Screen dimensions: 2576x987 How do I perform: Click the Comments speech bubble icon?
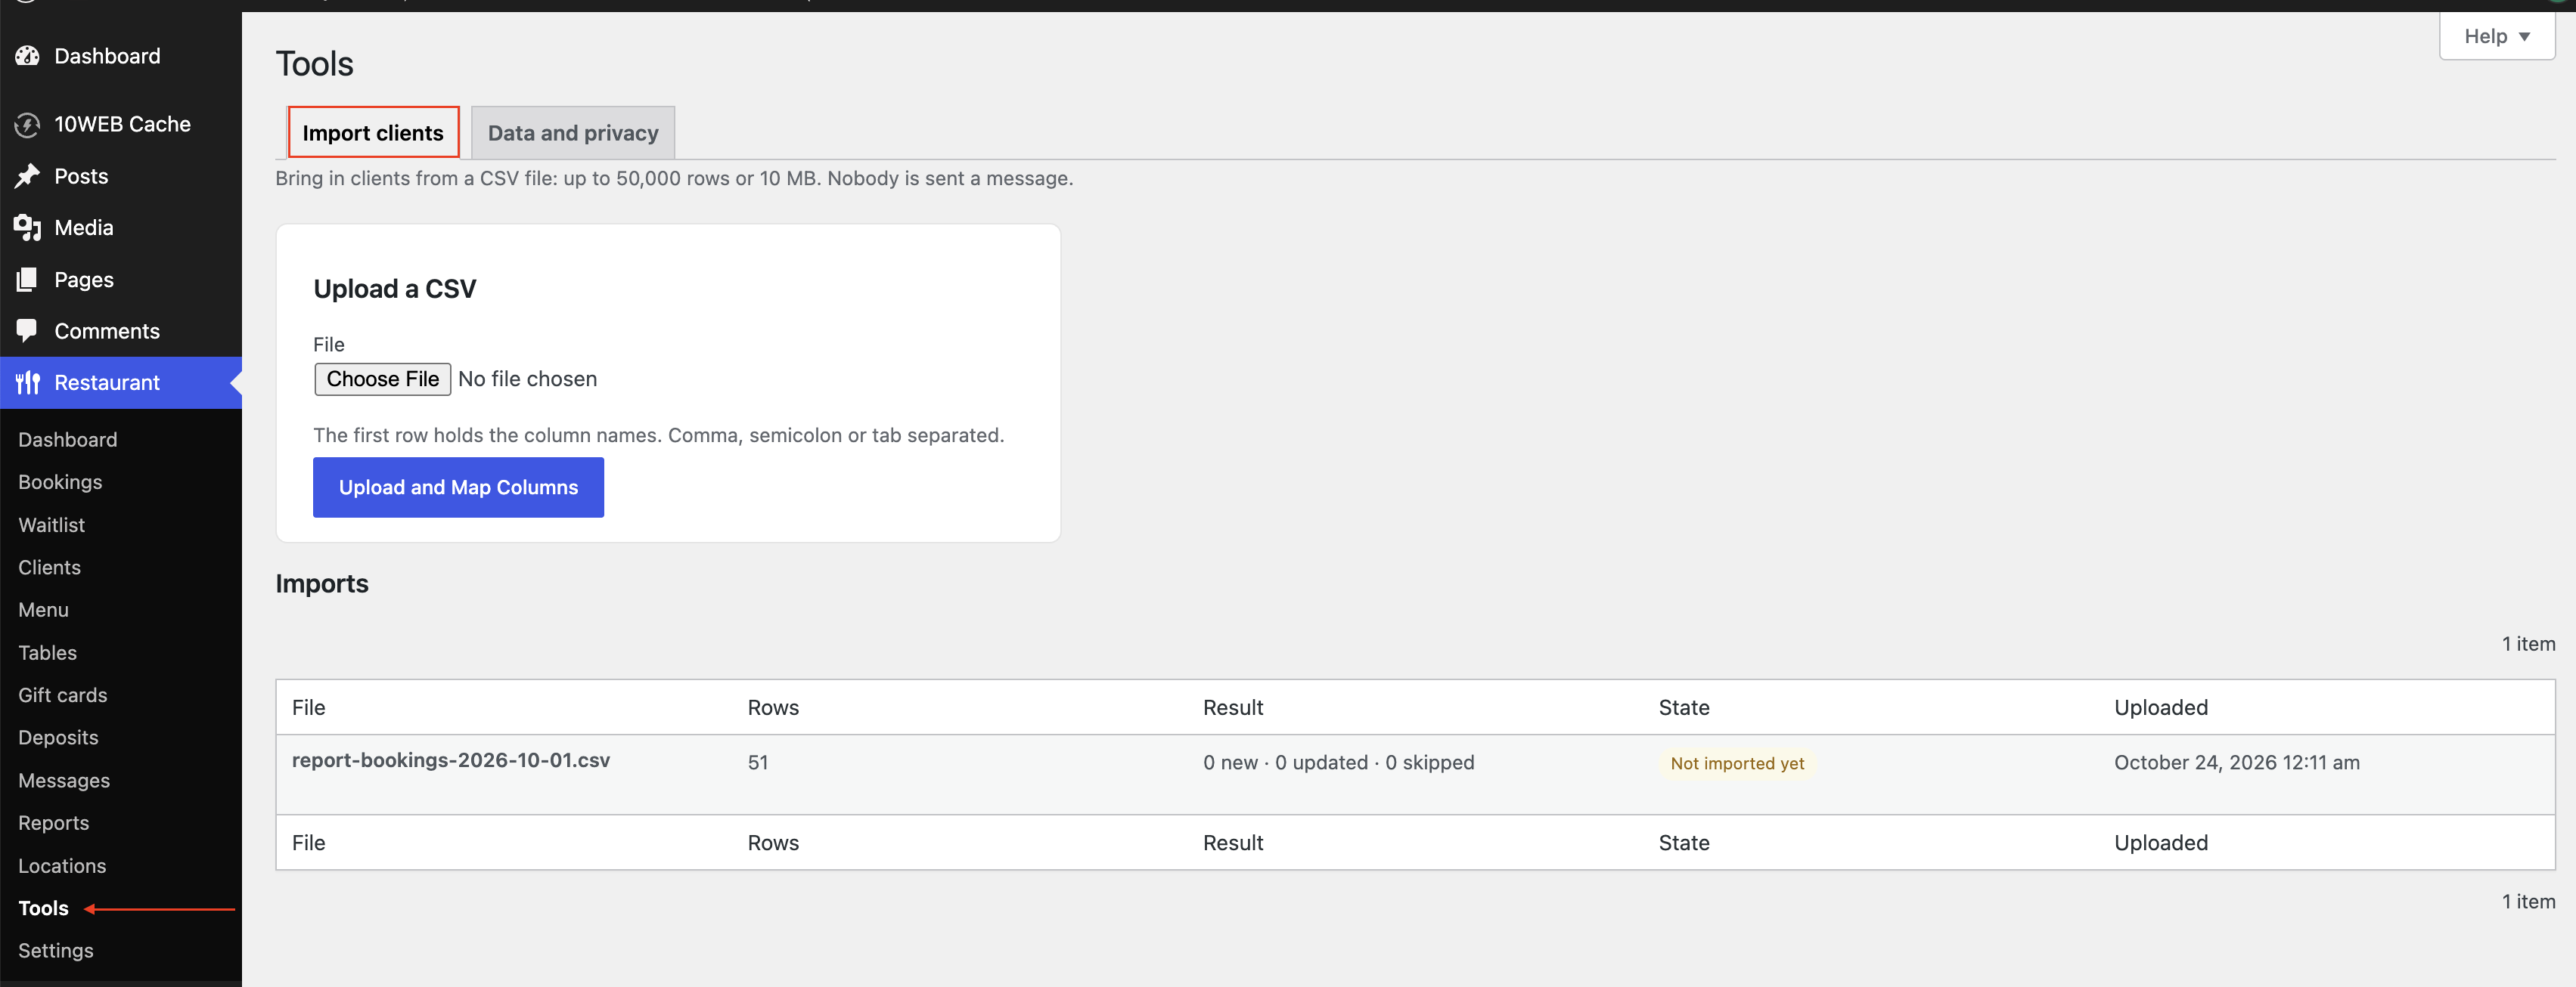pyautogui.click(x=27, y=331)
